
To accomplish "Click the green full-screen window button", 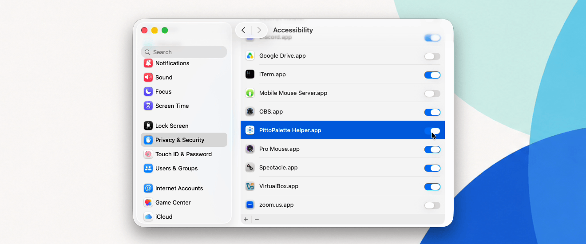I will click(x=165, y=30).
